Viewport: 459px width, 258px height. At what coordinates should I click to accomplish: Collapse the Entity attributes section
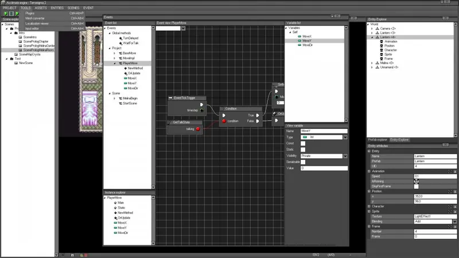(x=369, y=151)
